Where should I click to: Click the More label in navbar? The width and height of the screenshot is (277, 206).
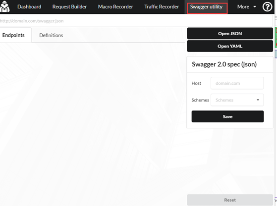tap(243, 7)
